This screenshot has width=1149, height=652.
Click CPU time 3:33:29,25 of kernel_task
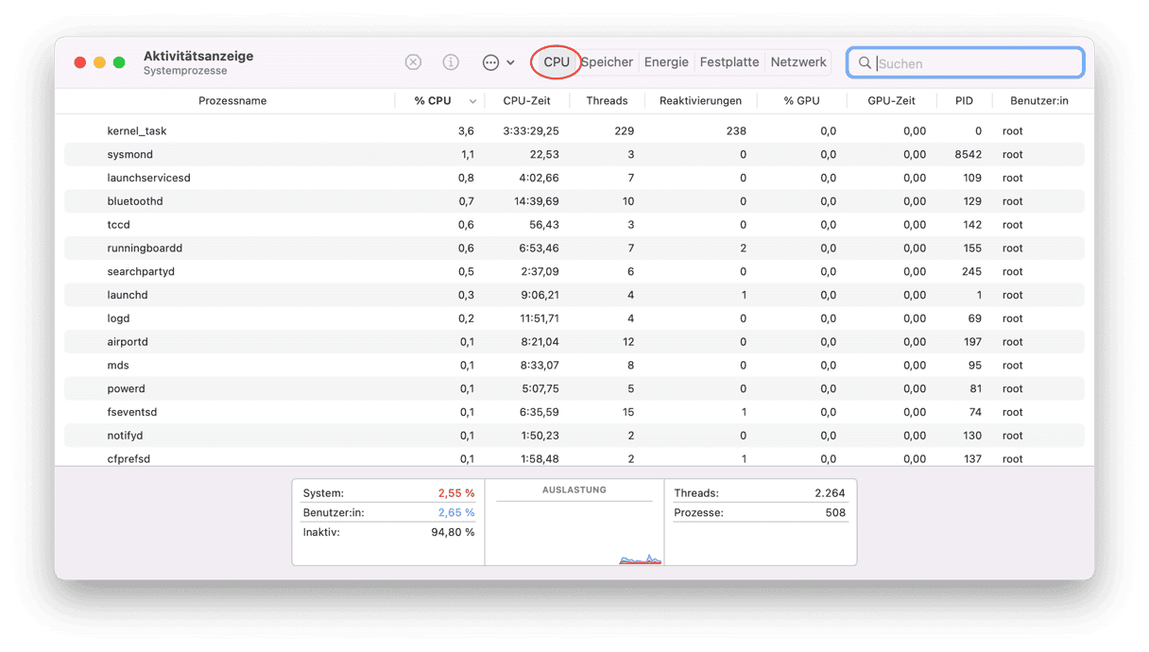(530, 130)
